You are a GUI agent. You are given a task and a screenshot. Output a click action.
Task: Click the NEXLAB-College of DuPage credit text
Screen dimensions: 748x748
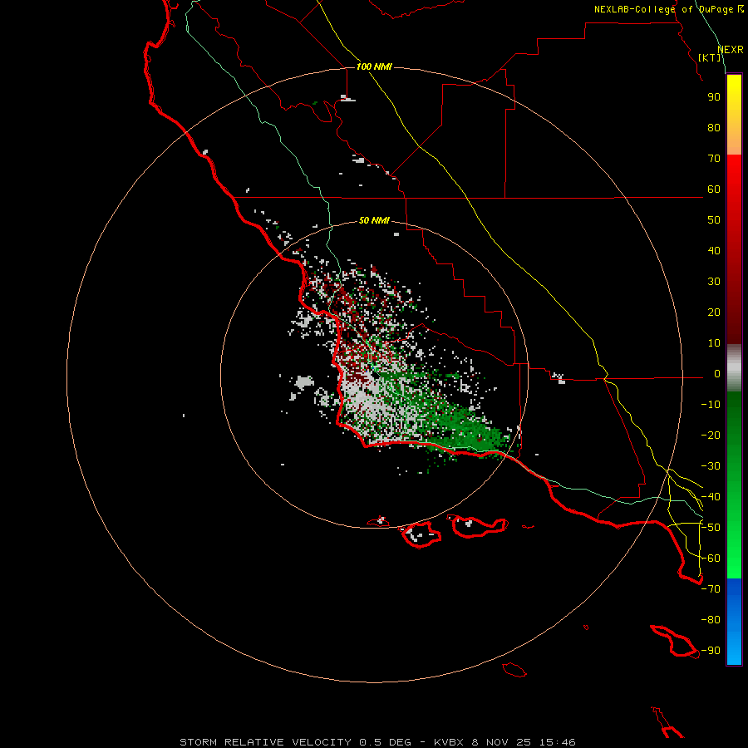tap(668, 9)
